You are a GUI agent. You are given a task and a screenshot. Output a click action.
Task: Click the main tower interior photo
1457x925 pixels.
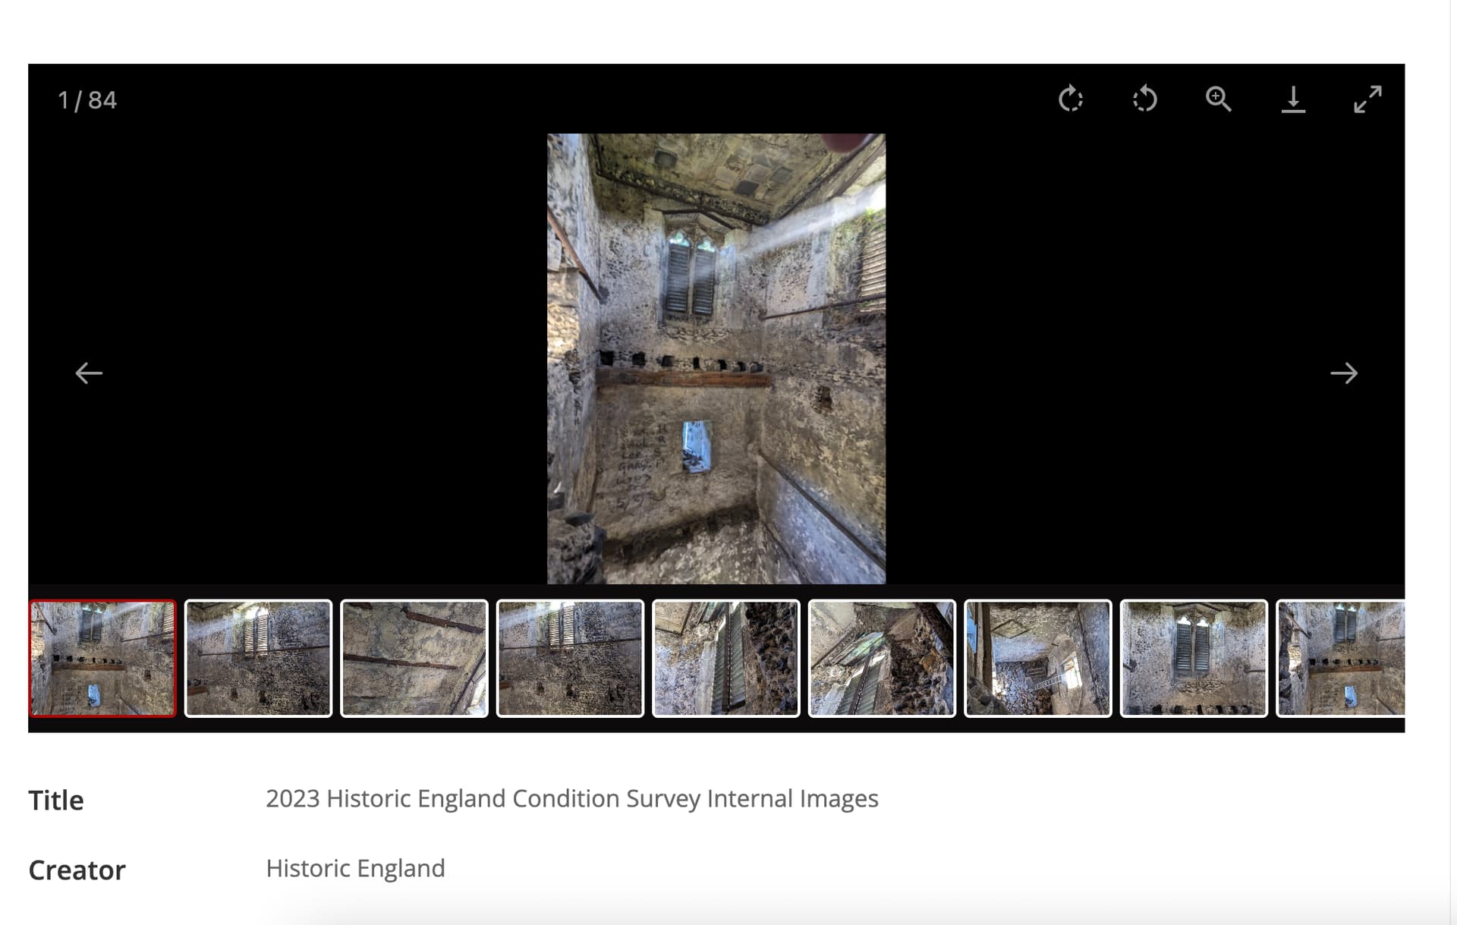click(716, 359)
